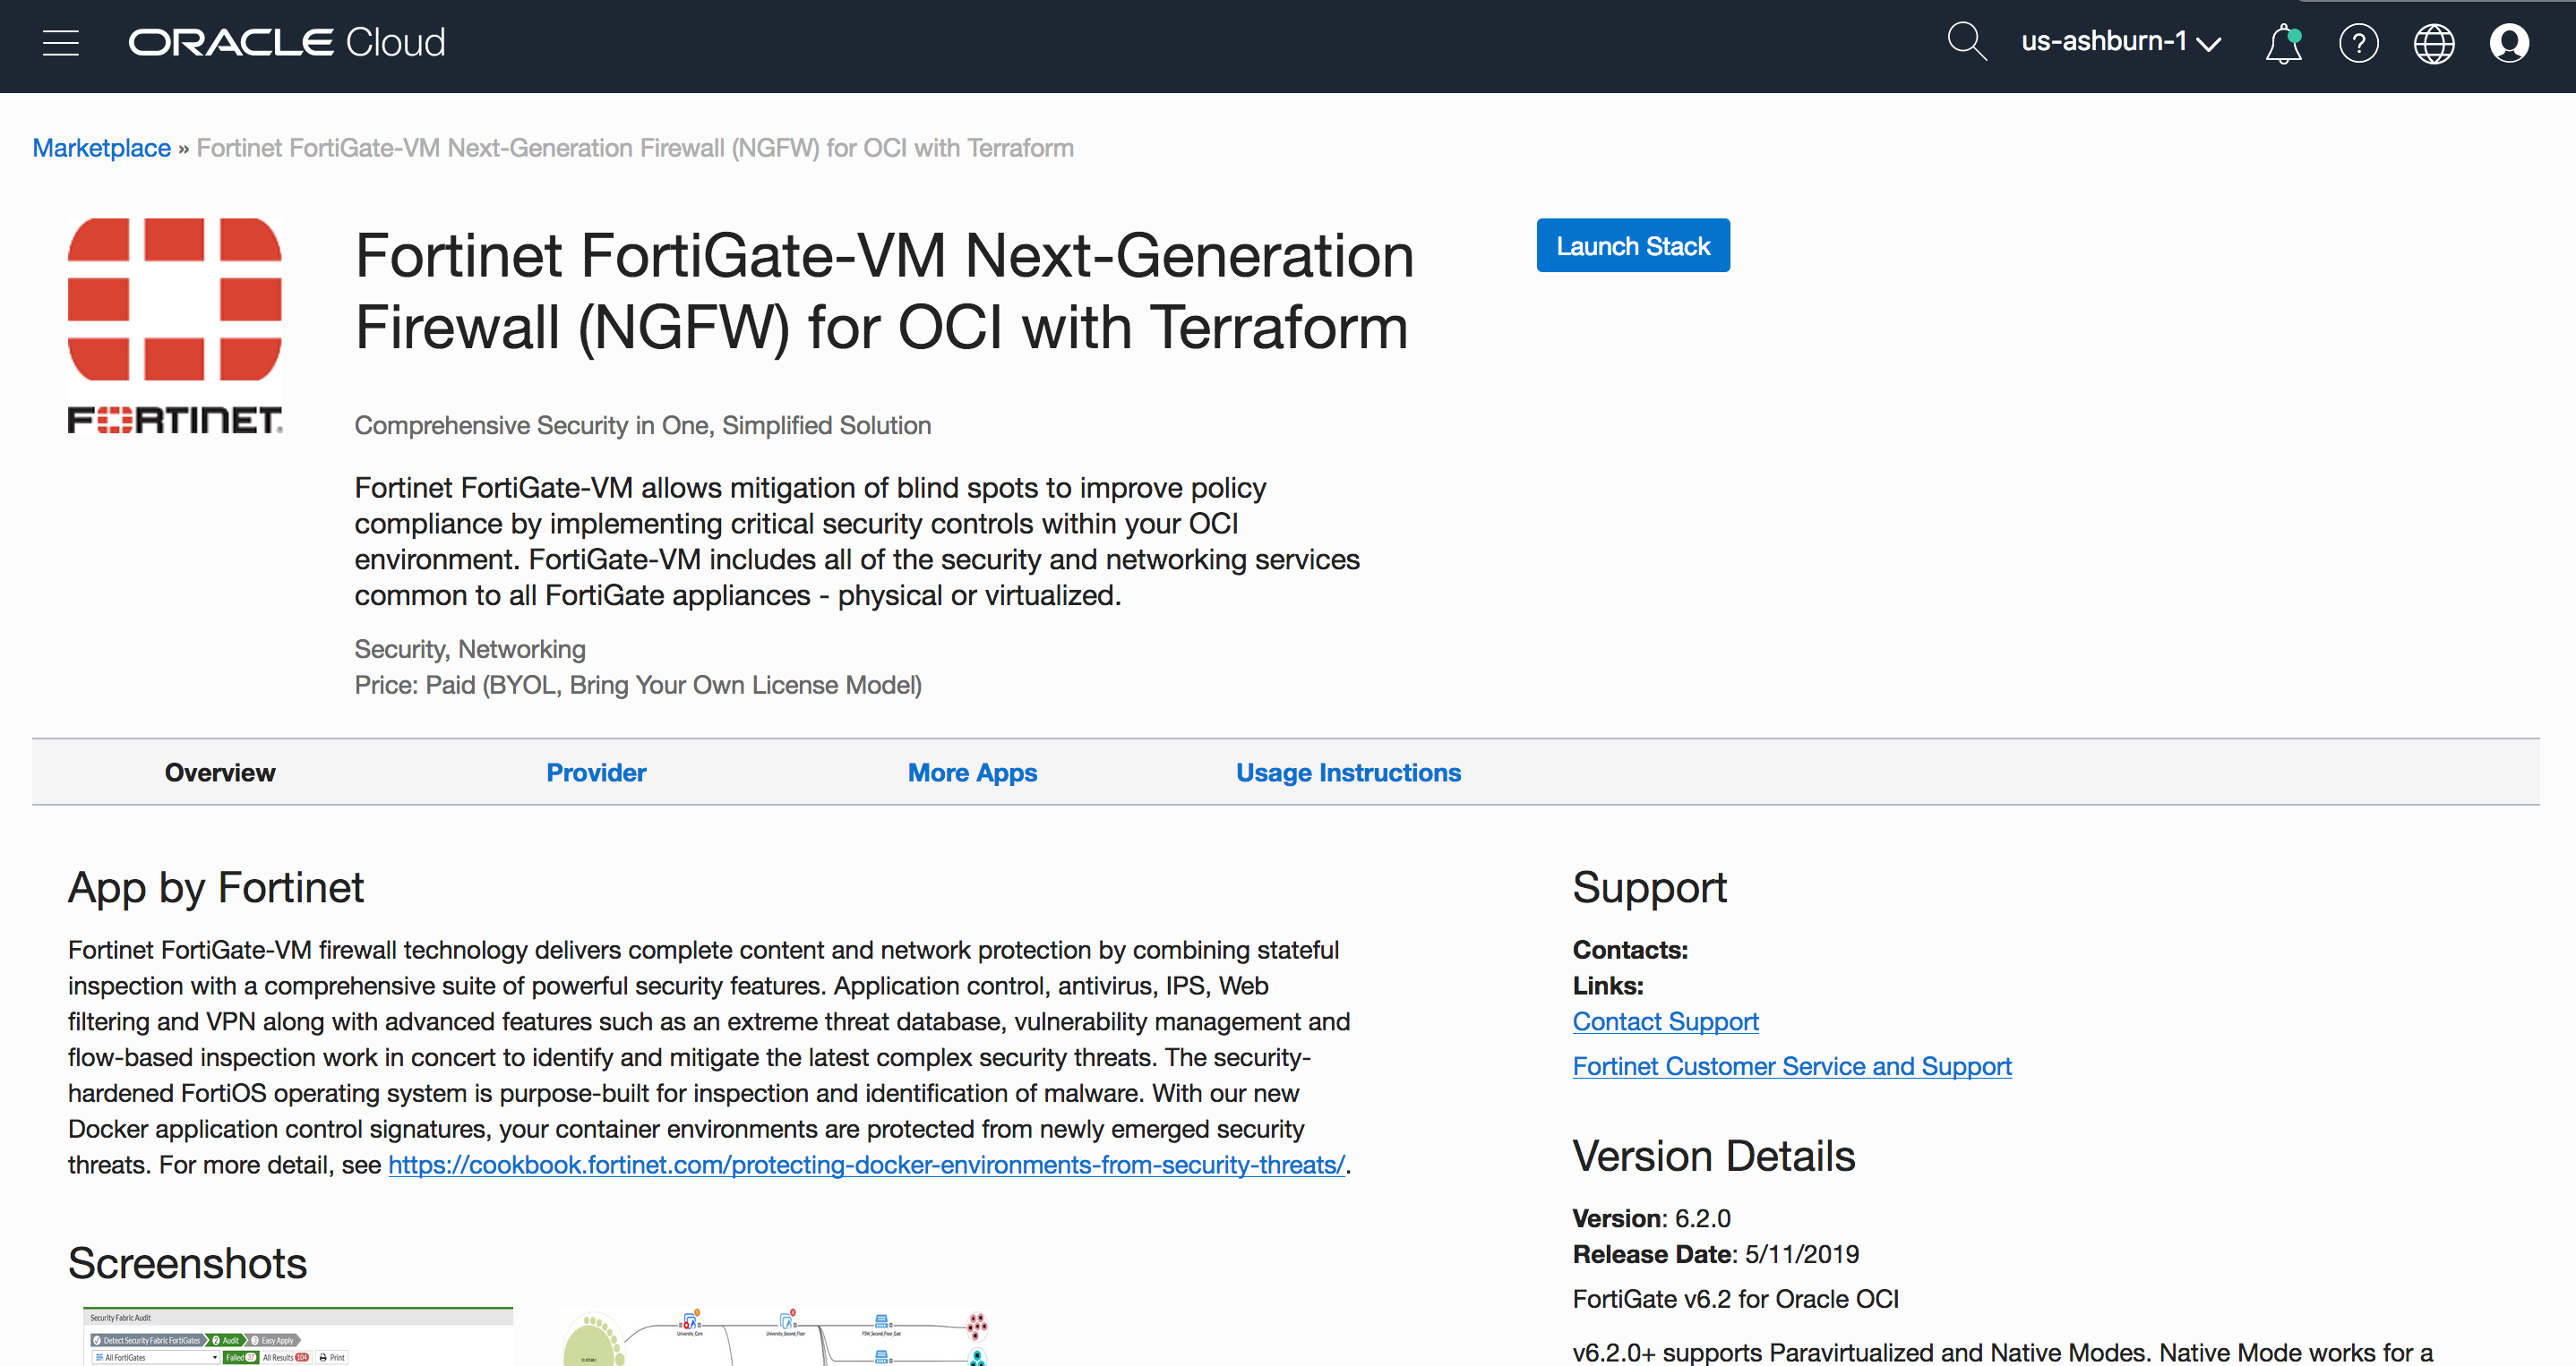Open the hamburger navigation menu
This screenshot has height=1366, width=2576.
pyautogui.click(x=61, y=43)
